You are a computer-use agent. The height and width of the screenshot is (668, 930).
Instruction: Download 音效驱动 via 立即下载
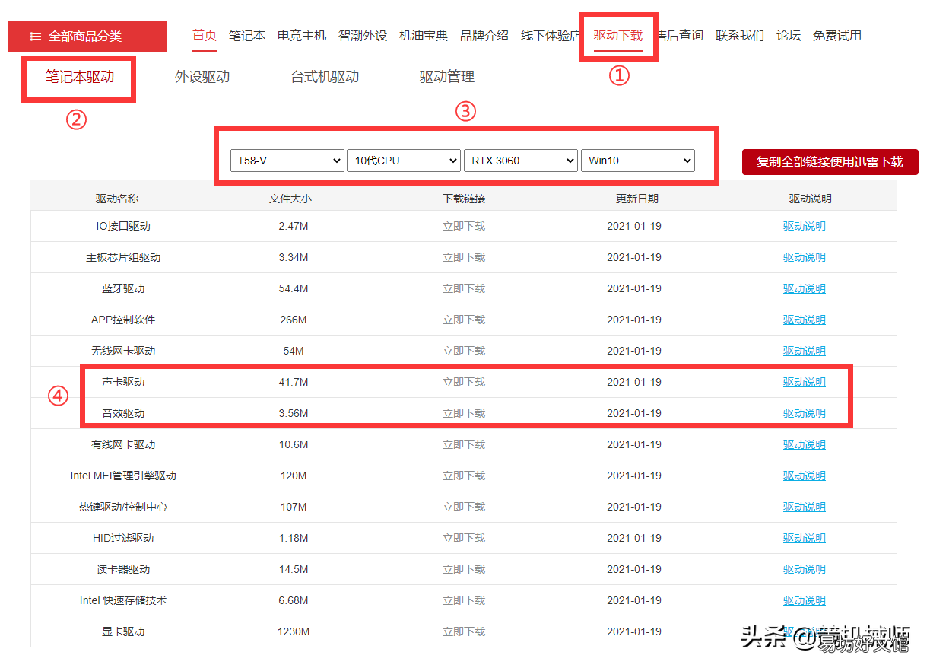point(464,413)
